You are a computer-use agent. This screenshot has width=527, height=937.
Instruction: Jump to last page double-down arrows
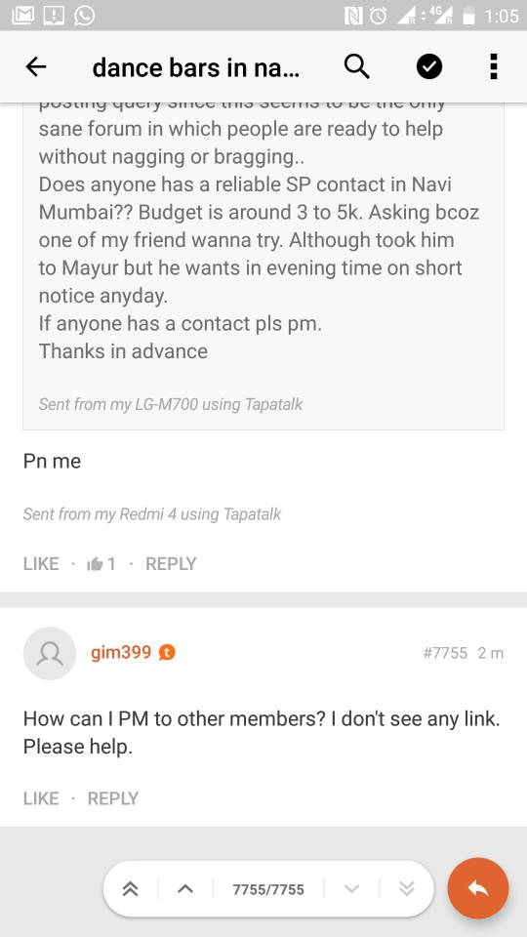pyautogui.click(x=406, y=888)
